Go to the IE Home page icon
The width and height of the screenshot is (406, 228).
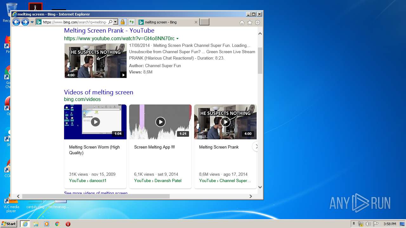242,22
